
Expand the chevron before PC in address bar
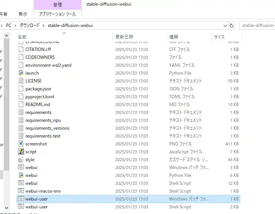1,25
